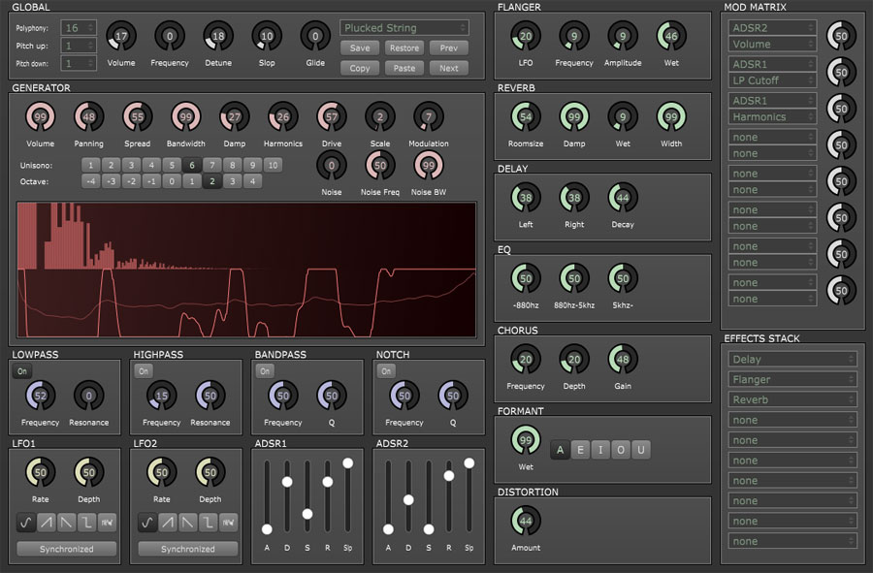873x573 pixels.
Task: Select the falling ramp waveform in LFO1
Action: coord(65,521)
